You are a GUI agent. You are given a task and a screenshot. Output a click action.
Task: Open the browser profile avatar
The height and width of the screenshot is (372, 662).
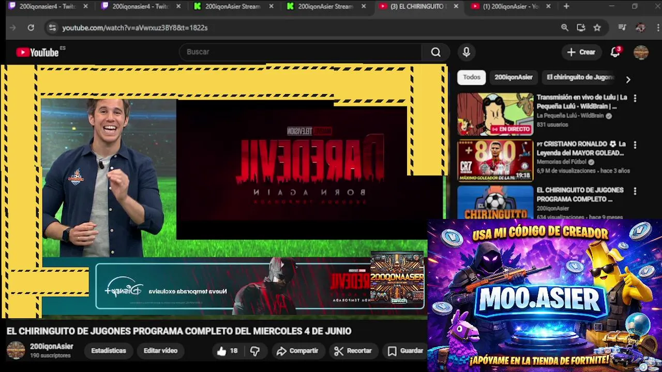tap(640, 27)
